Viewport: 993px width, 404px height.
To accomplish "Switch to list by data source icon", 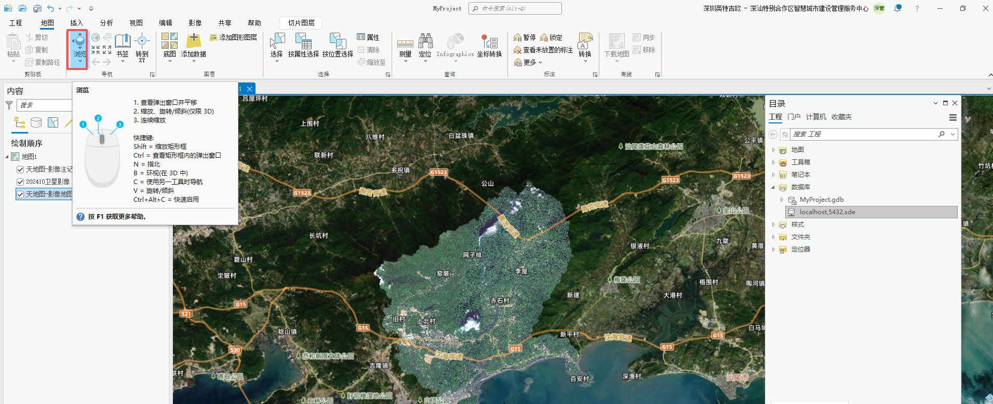I will point(36,122).
